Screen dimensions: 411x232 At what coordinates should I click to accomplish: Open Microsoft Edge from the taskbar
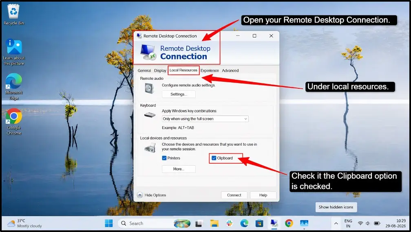(244, 223)
